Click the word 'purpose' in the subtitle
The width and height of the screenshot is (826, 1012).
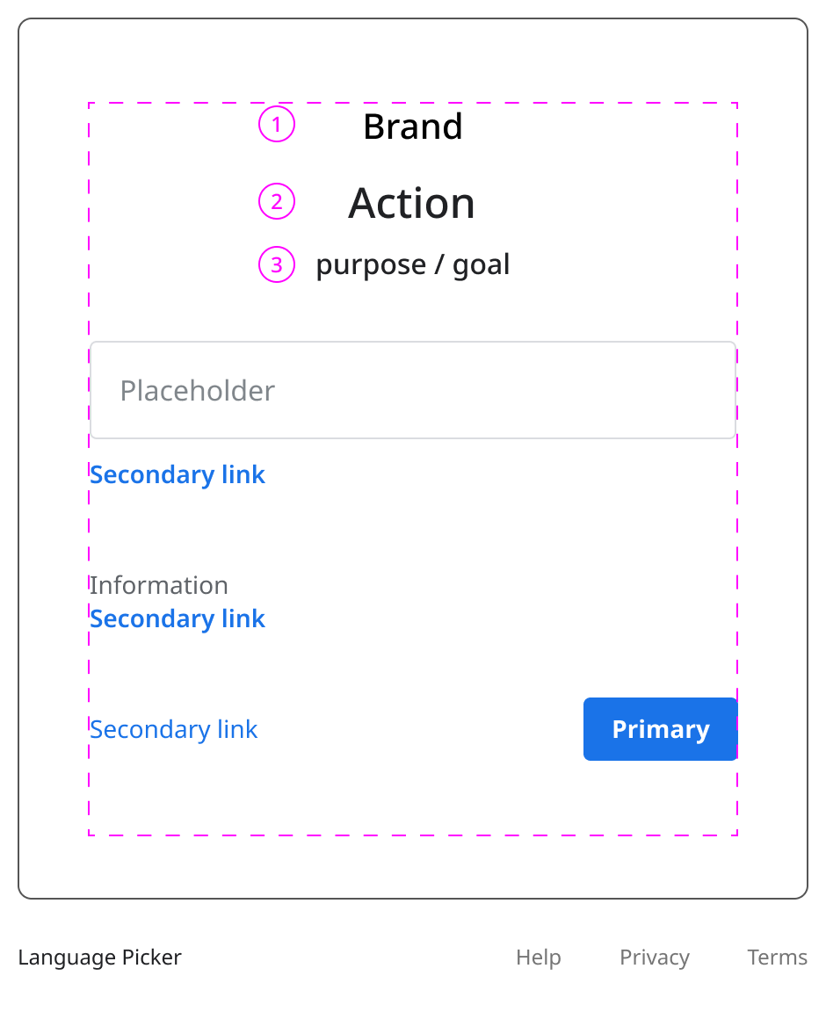tap(371, 264)
